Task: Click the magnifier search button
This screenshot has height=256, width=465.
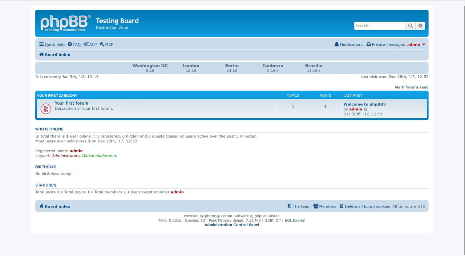Action: tap(411, 26)
